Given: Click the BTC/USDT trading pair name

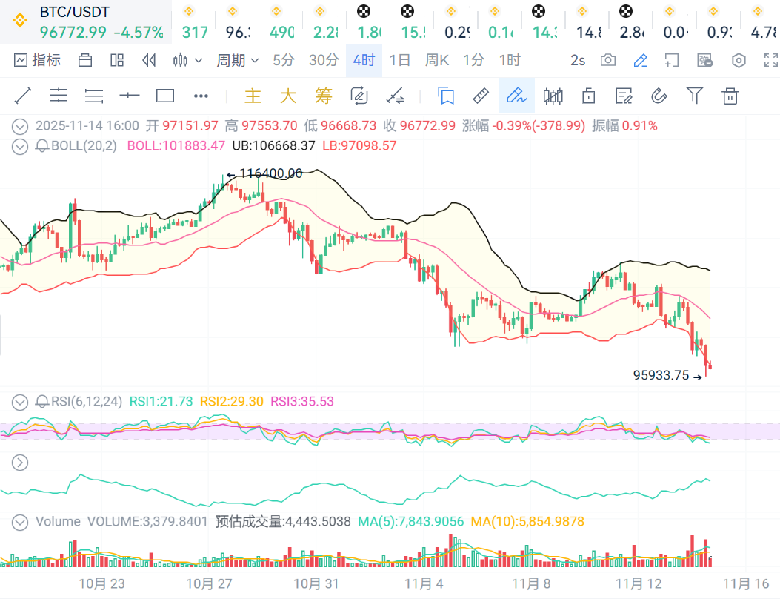Looking at the screenshot, I should (74, 13).
